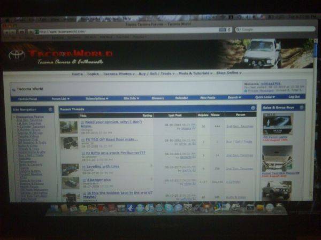Screen dimensions: 321x240
Task: Collapse the Site Navigation panel button
Action: point(50,110)
